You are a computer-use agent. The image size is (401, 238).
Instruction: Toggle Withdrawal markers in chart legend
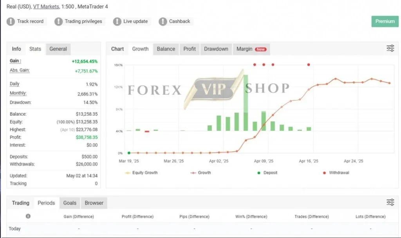[336, 173]
